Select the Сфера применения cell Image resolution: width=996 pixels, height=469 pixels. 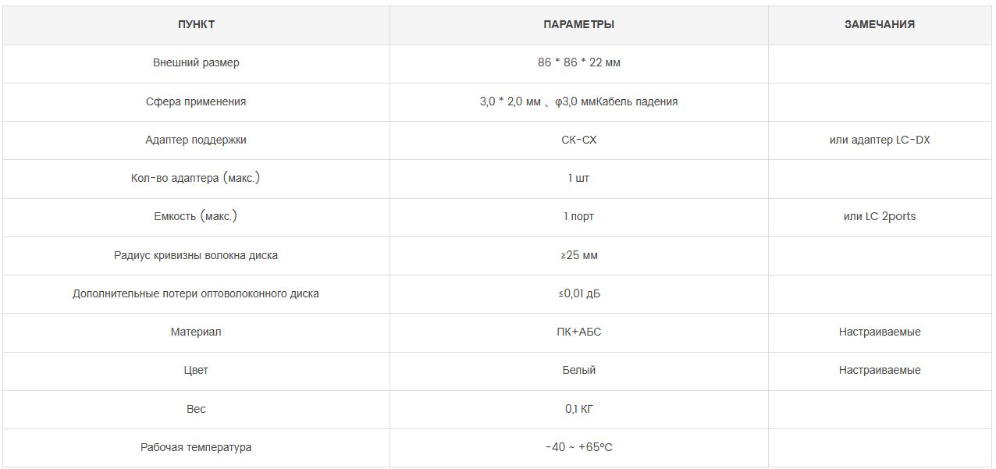point(196,101)
